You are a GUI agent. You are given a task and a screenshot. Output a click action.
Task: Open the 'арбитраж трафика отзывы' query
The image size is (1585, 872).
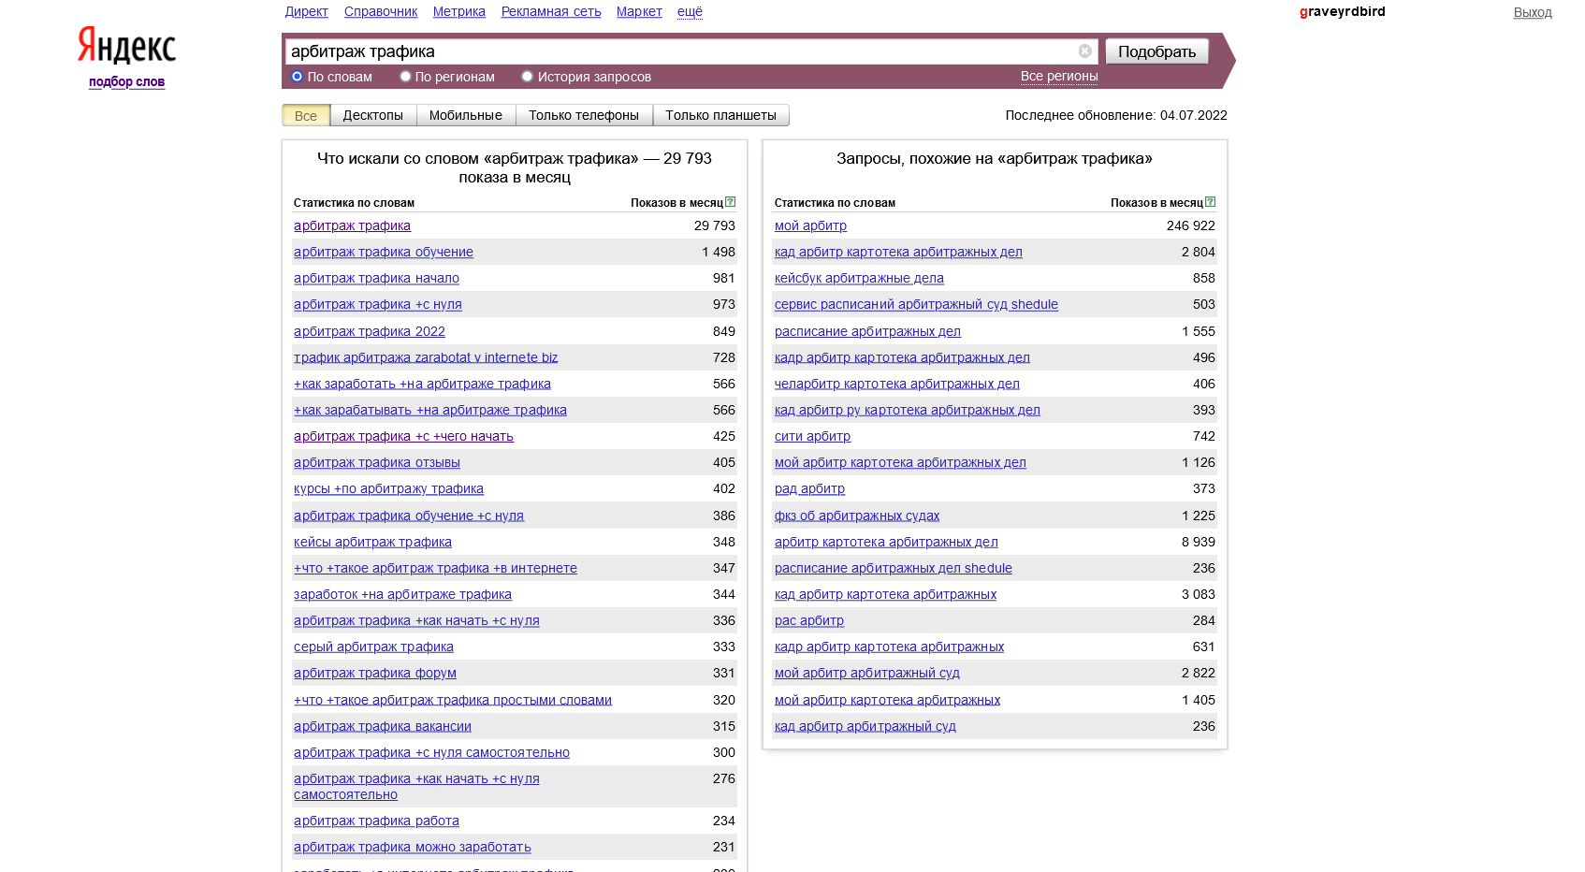pos(377,462)
